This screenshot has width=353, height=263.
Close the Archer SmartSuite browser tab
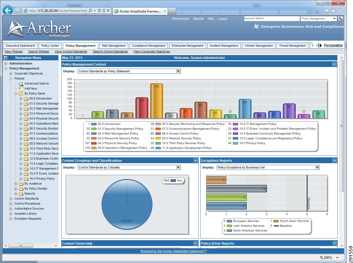tap(165, 11)
